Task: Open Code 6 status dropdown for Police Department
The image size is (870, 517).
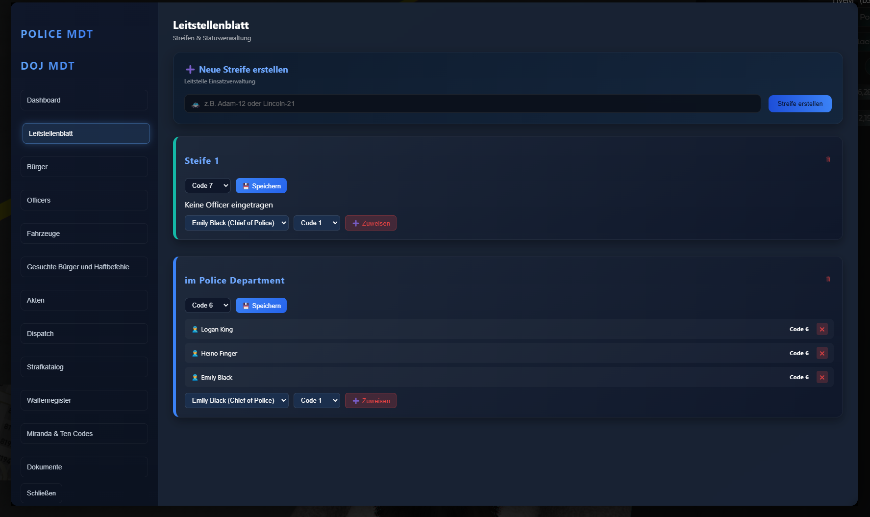Action: (x=207, y=305)
